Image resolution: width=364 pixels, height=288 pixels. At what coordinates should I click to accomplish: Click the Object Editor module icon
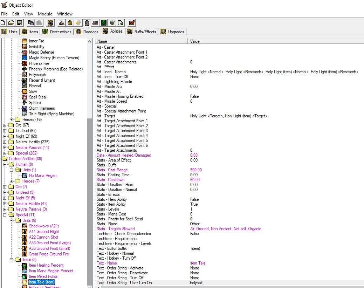(x=87, y=23)
